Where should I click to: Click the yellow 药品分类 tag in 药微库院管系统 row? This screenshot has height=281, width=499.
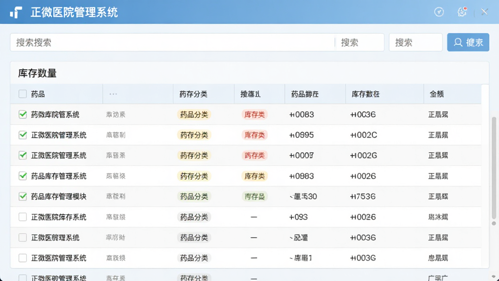tap(194, 114)
